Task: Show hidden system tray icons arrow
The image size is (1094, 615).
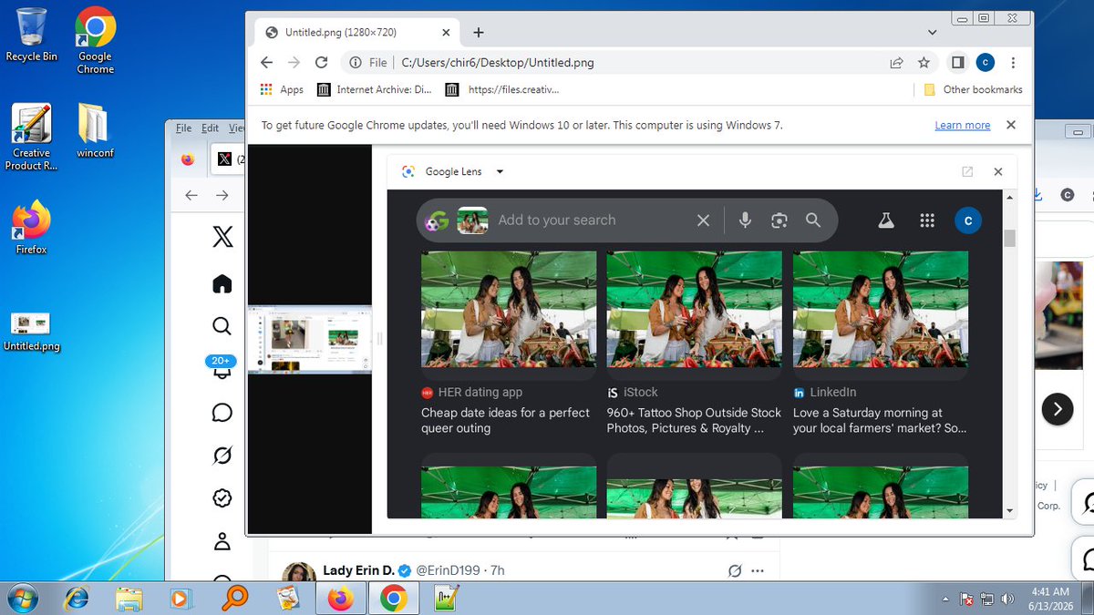Action: coord(946,599)
